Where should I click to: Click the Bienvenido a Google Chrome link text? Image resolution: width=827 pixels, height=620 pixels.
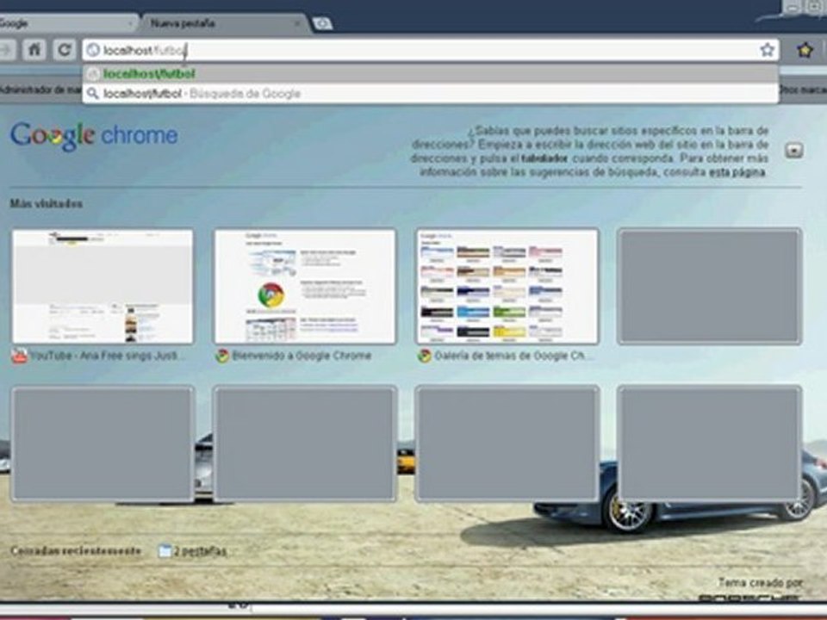click(x=302, y=356)
